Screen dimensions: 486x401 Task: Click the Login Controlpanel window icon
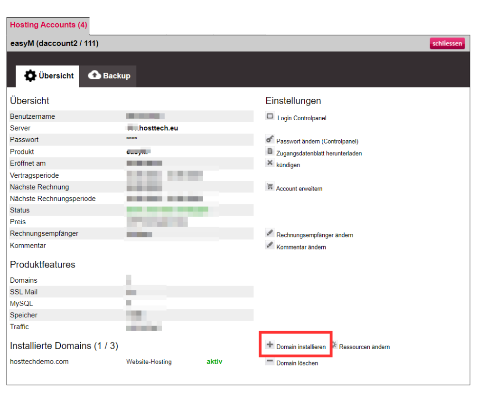coord(270,116)
